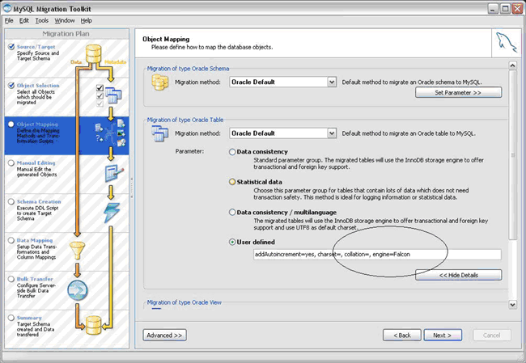Collapse details with Hide Details button
Image resolution: width=526 pixels, height=363 pixels.
coord(459,275)
